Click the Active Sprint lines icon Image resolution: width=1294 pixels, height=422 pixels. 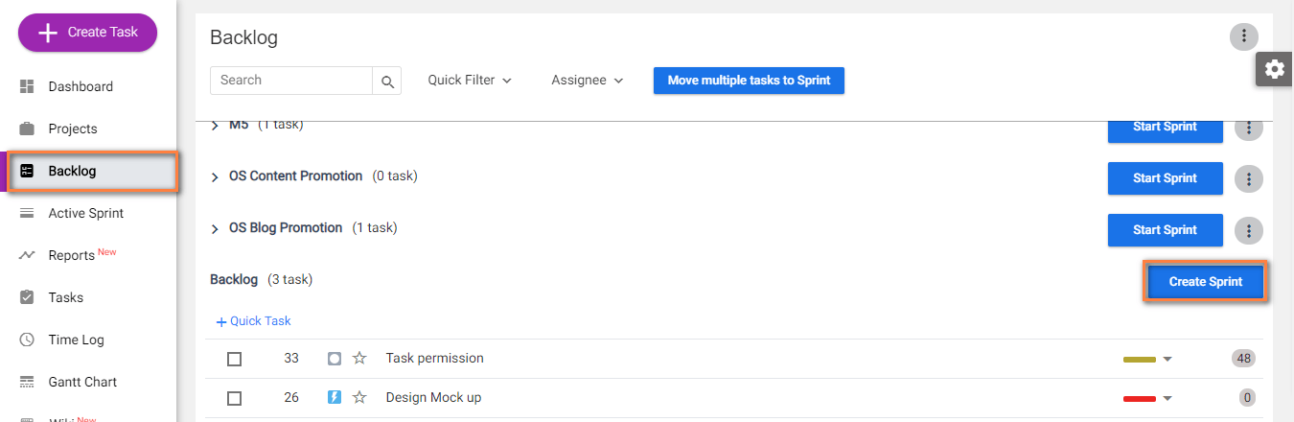coord(27,213)
